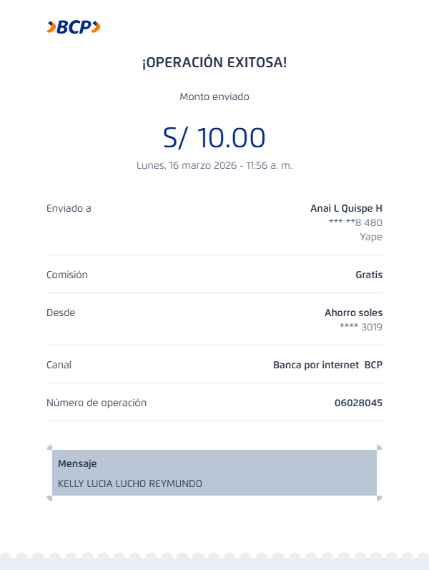Select the message text KELLY LUCIA LUCHO REYMUNDO
Image resolution: width=429 pixels, height=570 pixels.
130,483
